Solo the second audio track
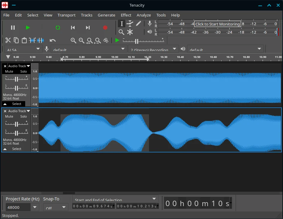The image size is (283, 219). (23, 116)
